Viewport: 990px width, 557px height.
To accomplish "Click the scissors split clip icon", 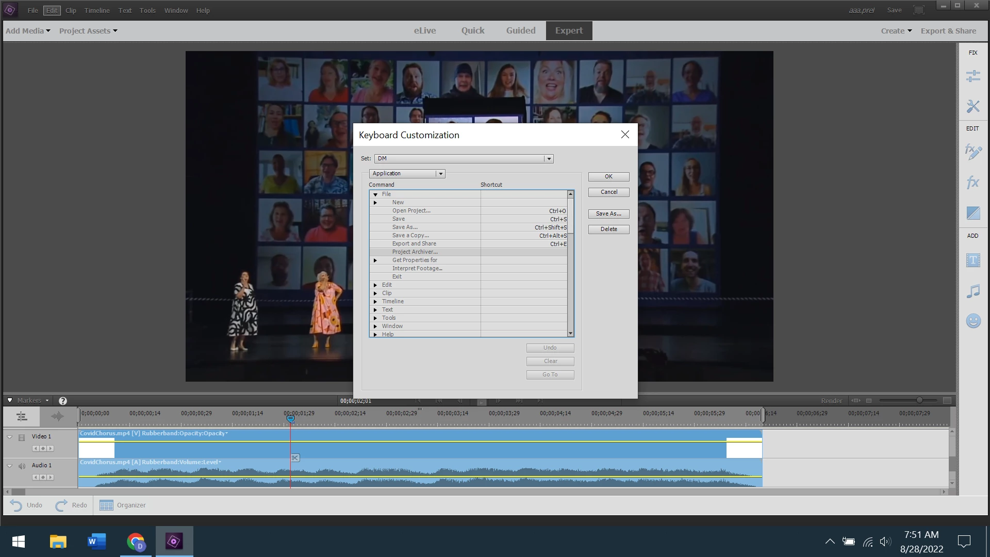I will tap(295, 458).
